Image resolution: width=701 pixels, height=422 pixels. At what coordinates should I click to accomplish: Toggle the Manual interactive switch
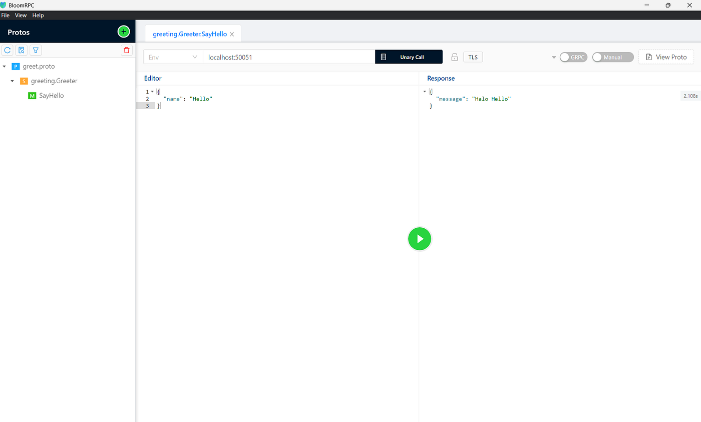[x=613, y=57]
